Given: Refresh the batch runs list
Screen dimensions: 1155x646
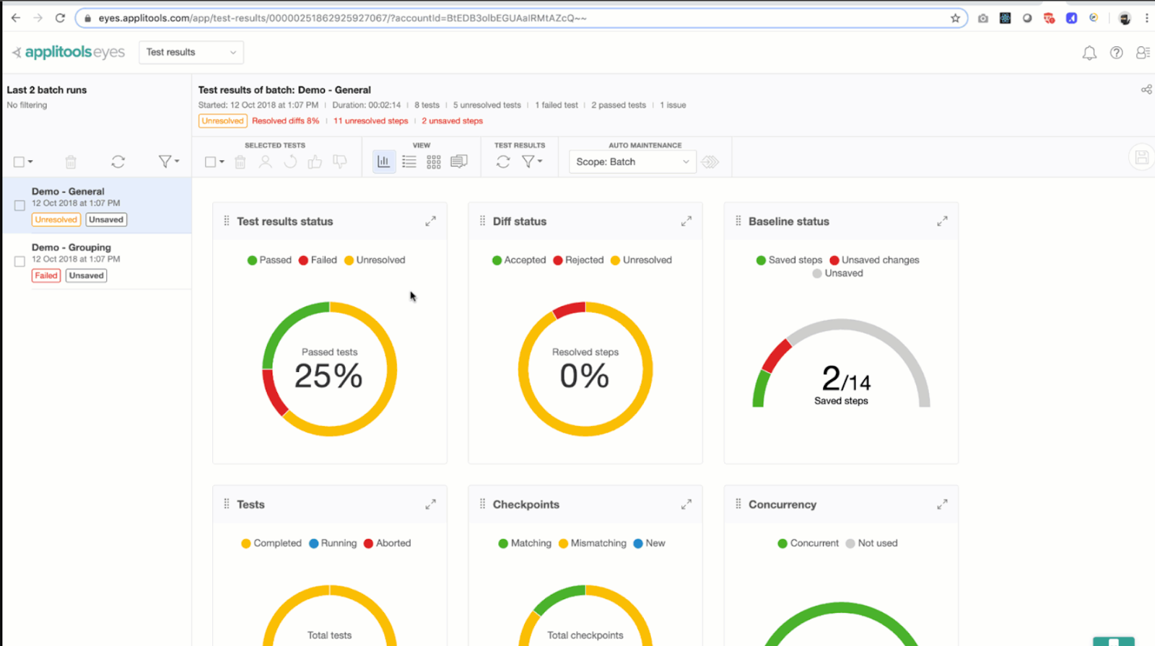Looking at the screenshot, I should tap(118, 162).
